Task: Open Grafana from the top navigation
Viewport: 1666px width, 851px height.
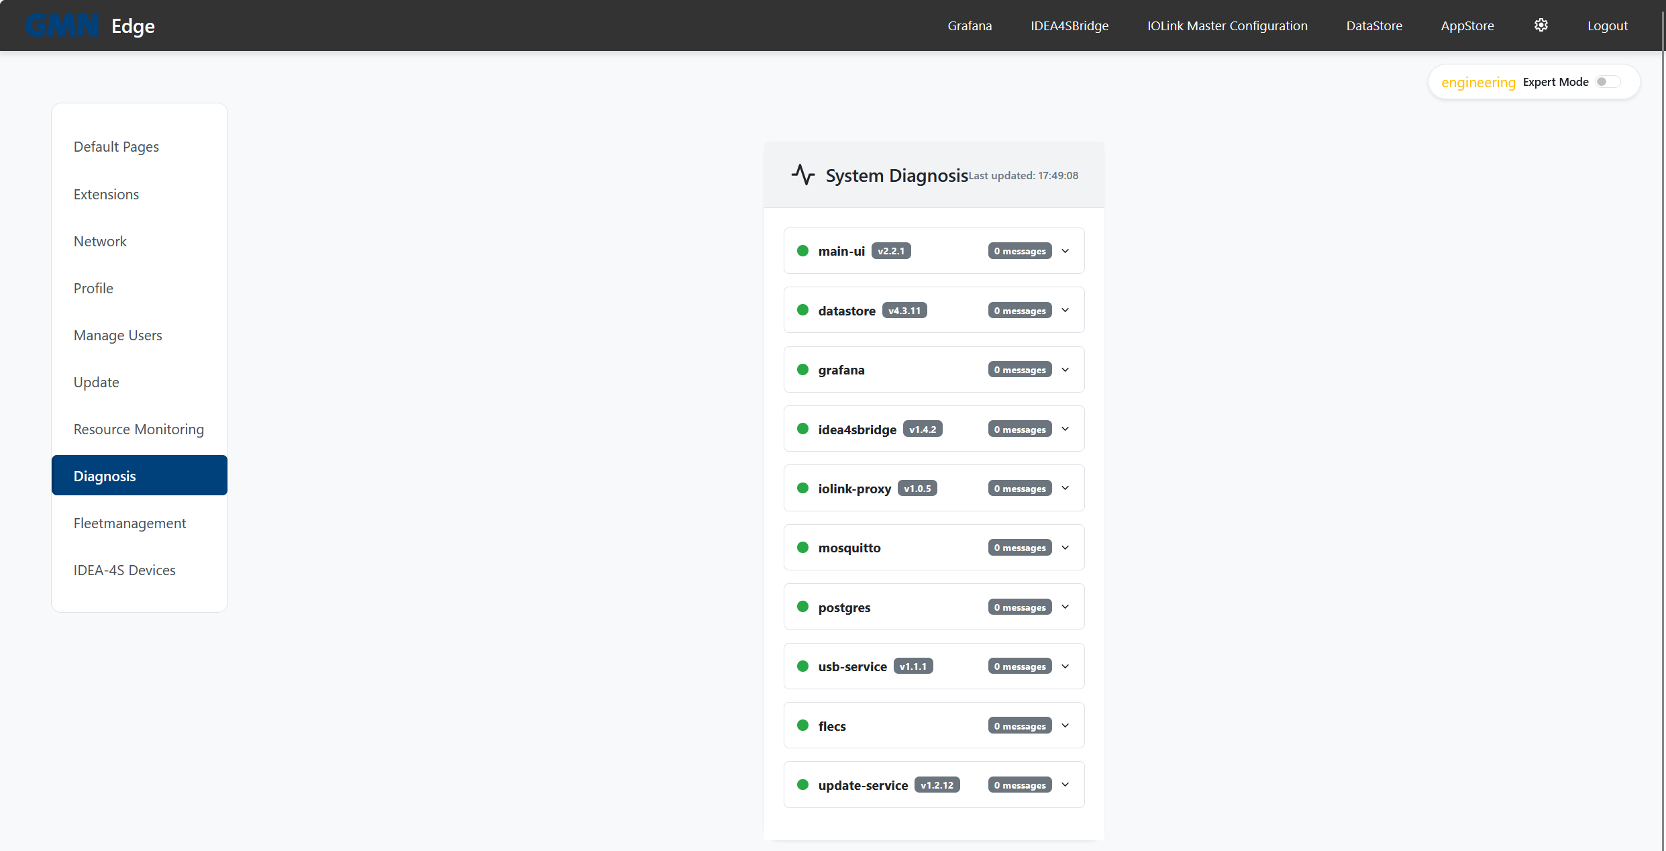Action: (x=970, y=26)
